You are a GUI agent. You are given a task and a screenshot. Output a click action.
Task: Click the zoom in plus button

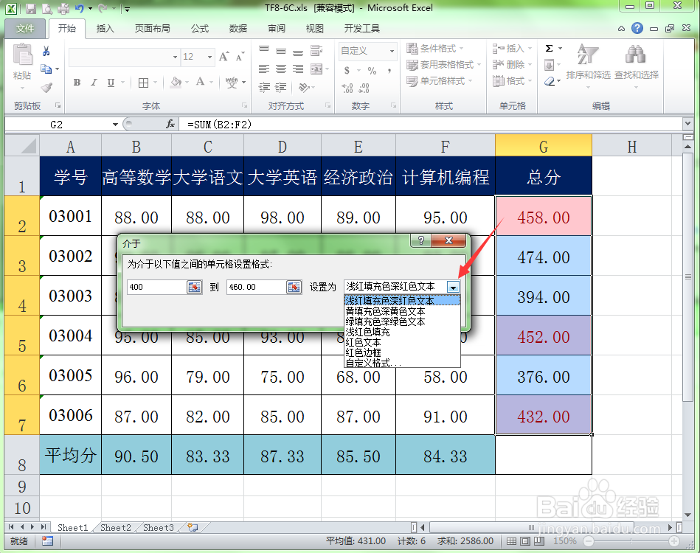(674, 541)
